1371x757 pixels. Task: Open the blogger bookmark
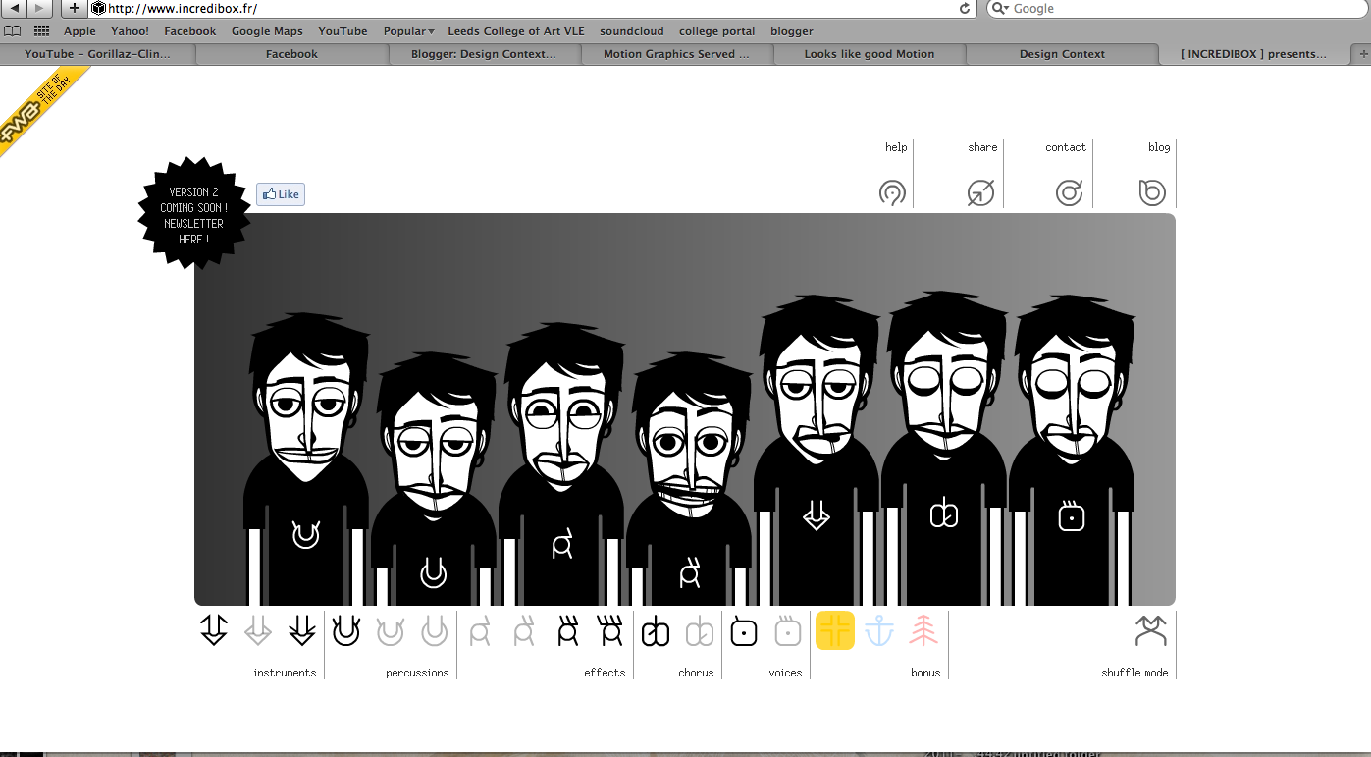pos(792,31)
